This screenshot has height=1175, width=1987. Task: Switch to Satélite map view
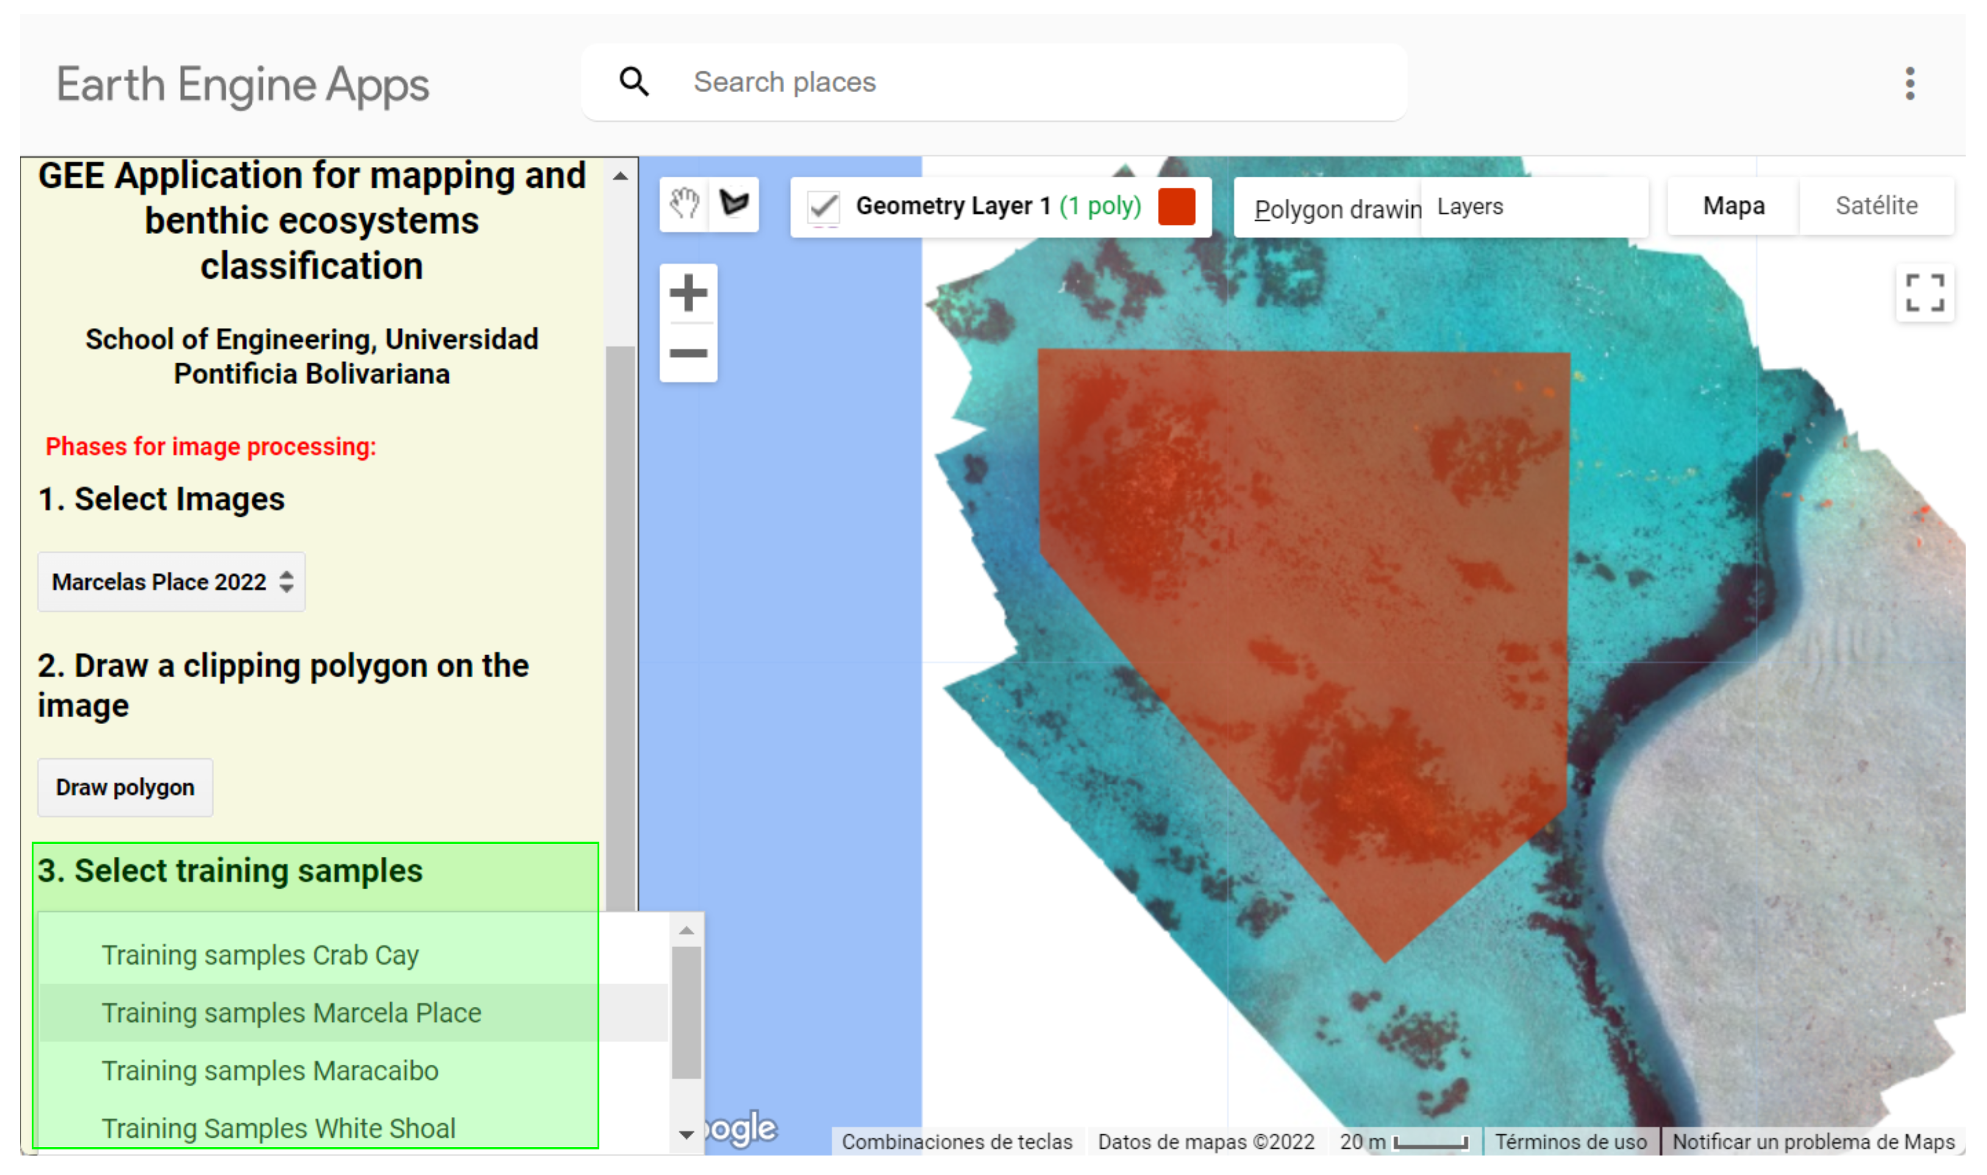point(1875,206)
